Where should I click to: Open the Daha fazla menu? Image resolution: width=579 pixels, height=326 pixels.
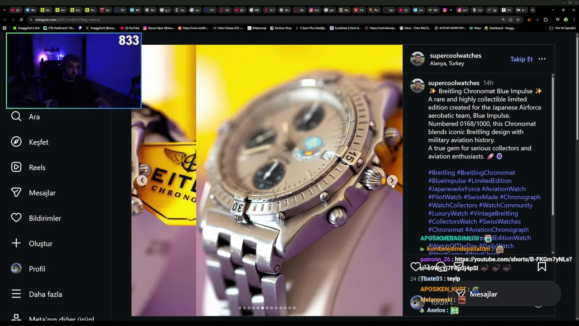click(36, 294)
